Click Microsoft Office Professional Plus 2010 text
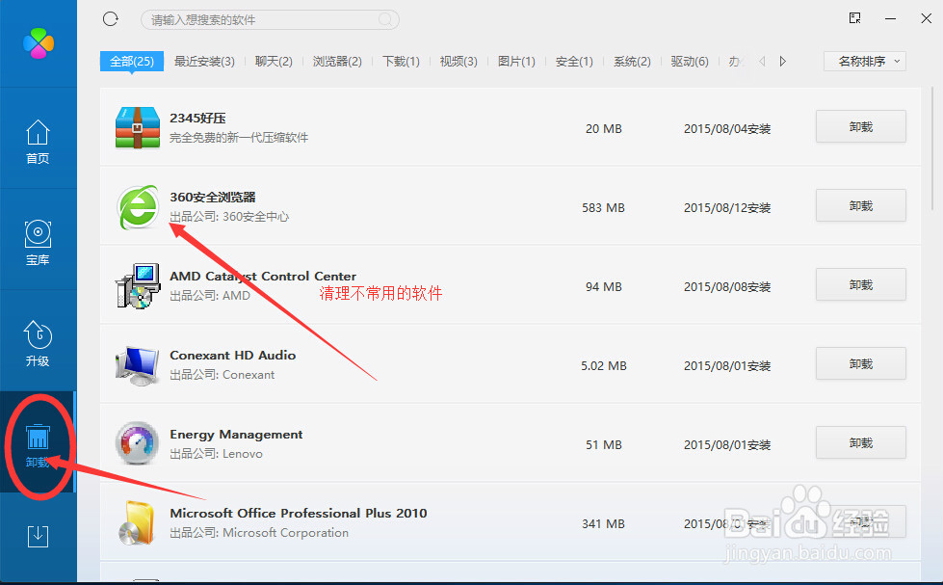Viewport: 943px width, 585px height. (x=299, y=514)
